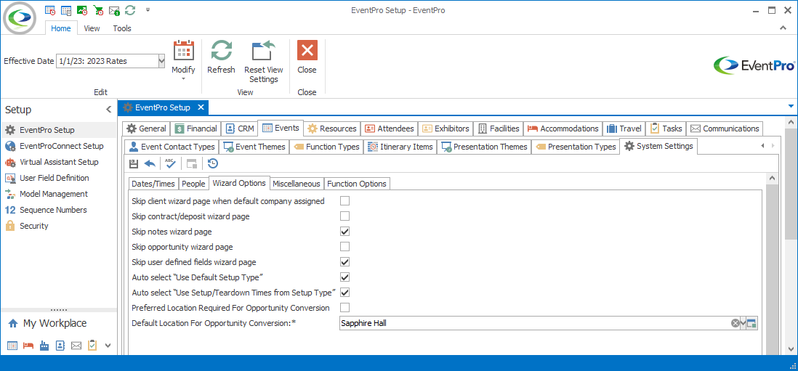This screenshot has width=798, height=371.
Task: Open the Event Contact Types tab
Action: pyautogui.click(x=172, y=147)
